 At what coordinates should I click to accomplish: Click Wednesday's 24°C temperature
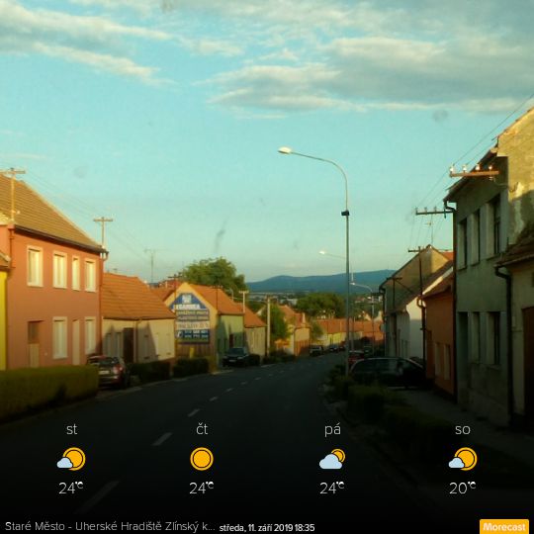click(71, 488)
